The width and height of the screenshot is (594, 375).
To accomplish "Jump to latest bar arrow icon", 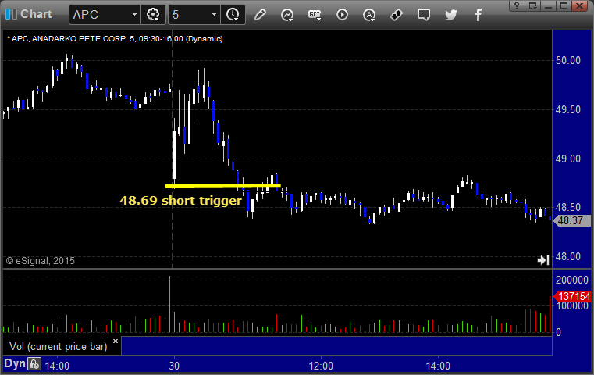I will tap(543, 260).
